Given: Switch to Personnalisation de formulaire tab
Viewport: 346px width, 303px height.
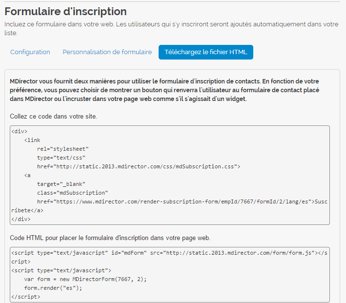Looking at the screenshot, I should tap(107, 52).
